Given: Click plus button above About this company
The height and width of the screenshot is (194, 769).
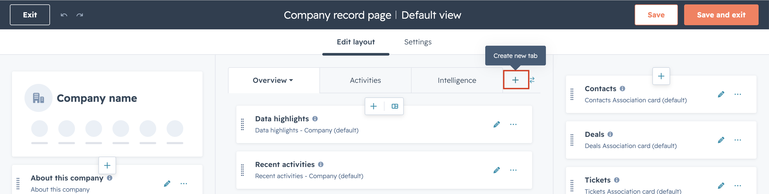Looking at the screenshot, I should [107, 165].
